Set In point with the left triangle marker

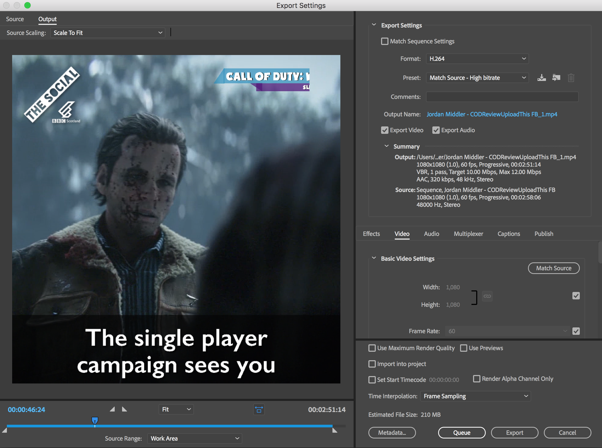click(112, 409)
